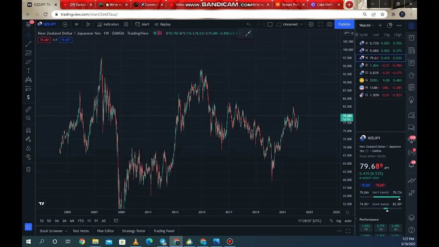439x247 pixels.
Task: Activate the zoom in tool
Action: pos(28,118)
